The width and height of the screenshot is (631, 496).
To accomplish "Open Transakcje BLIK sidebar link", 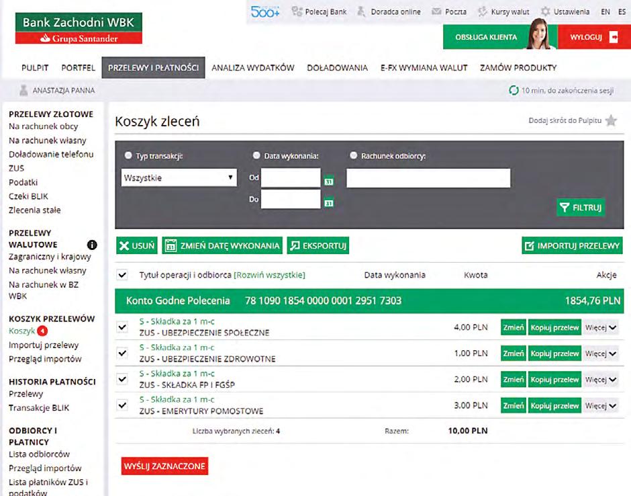I will (39, 408).
